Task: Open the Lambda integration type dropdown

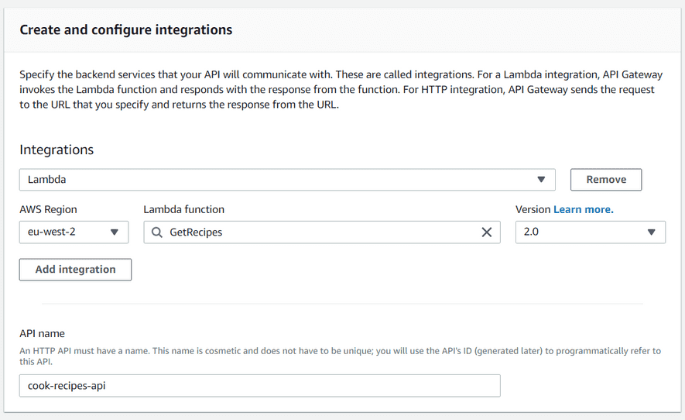Action: [x=287, y=179]
